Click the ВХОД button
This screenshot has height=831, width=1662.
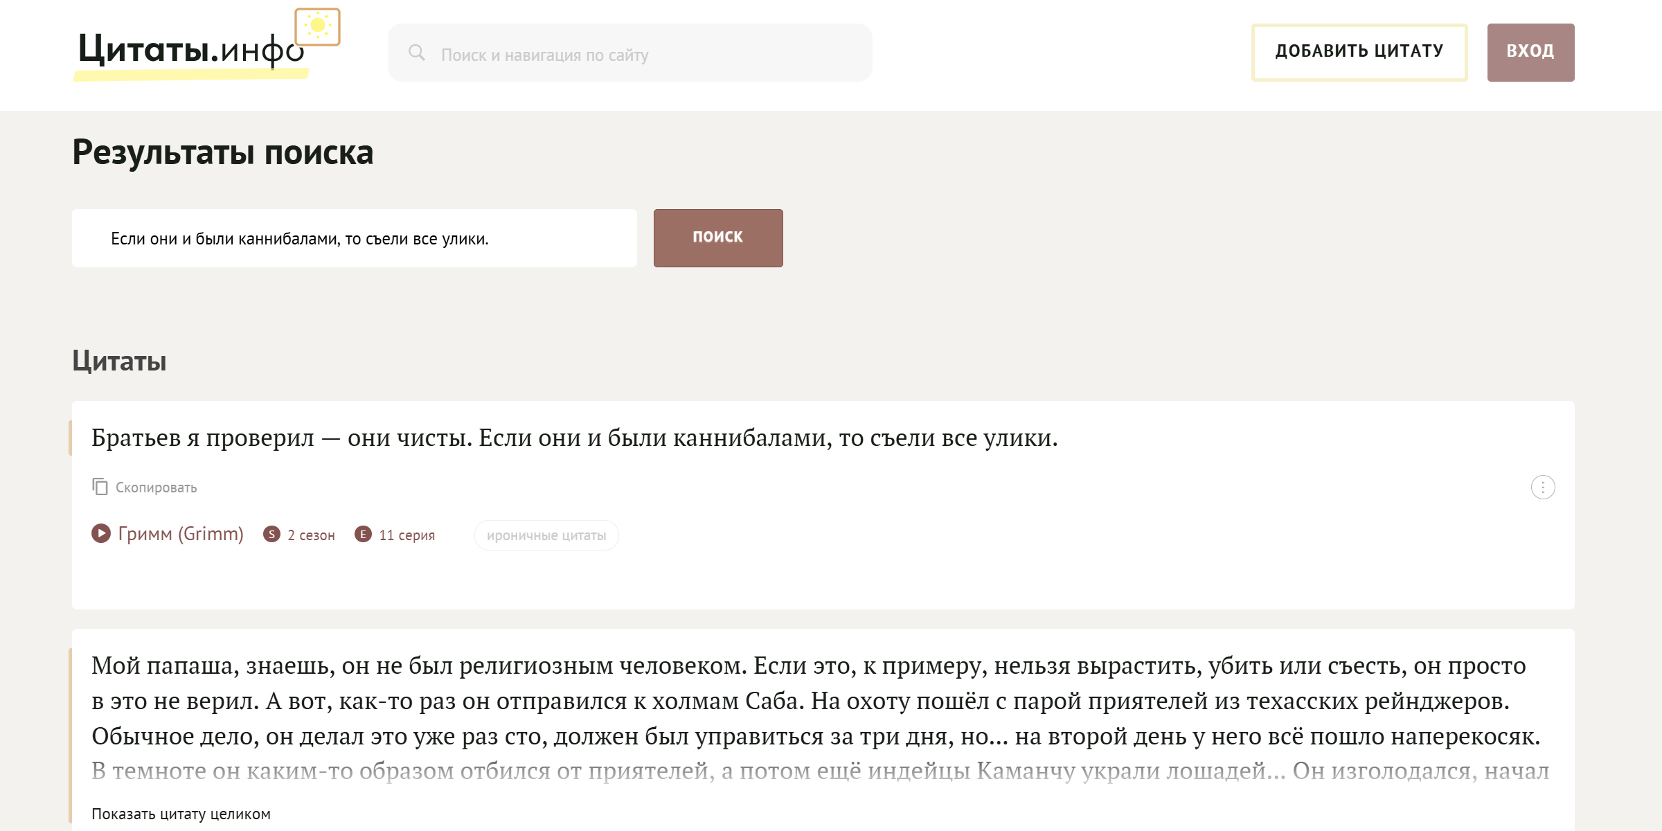pyautogui.click(x=1530, y=51)
